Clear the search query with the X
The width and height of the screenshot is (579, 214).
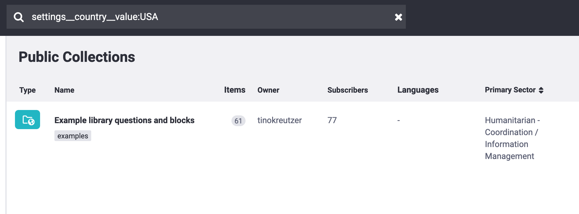[398, 17]
